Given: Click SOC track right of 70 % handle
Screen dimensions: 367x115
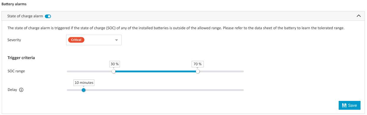Looking at the screenshot, I should pyautogui.click(x=222, y=71).
